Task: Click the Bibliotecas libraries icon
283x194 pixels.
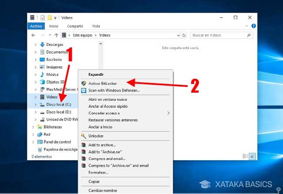Action: click(x=40, y=127)
